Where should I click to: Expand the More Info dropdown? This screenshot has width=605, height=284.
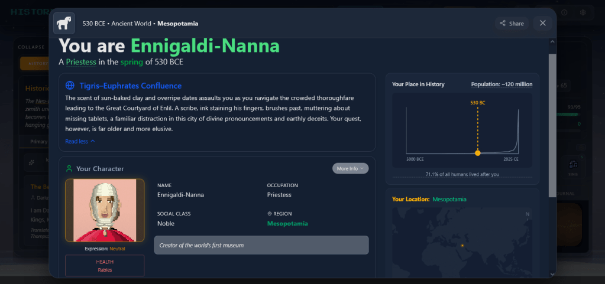(x=350, y=168)
